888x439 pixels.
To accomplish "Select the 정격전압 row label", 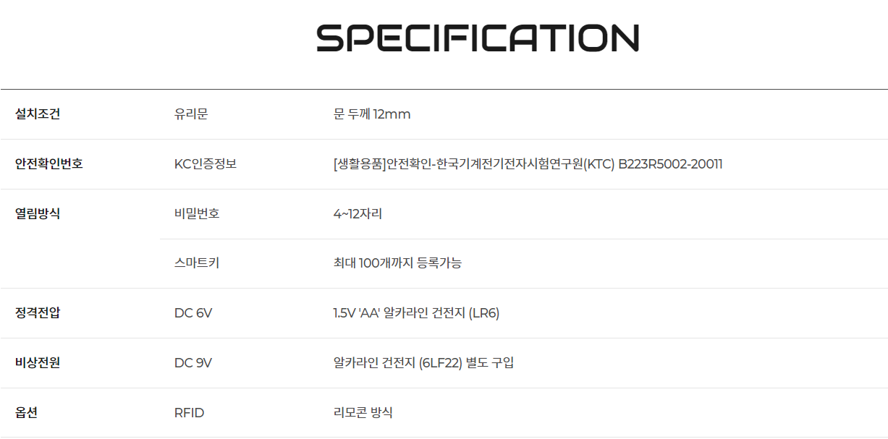I will [x=38, y=313].
